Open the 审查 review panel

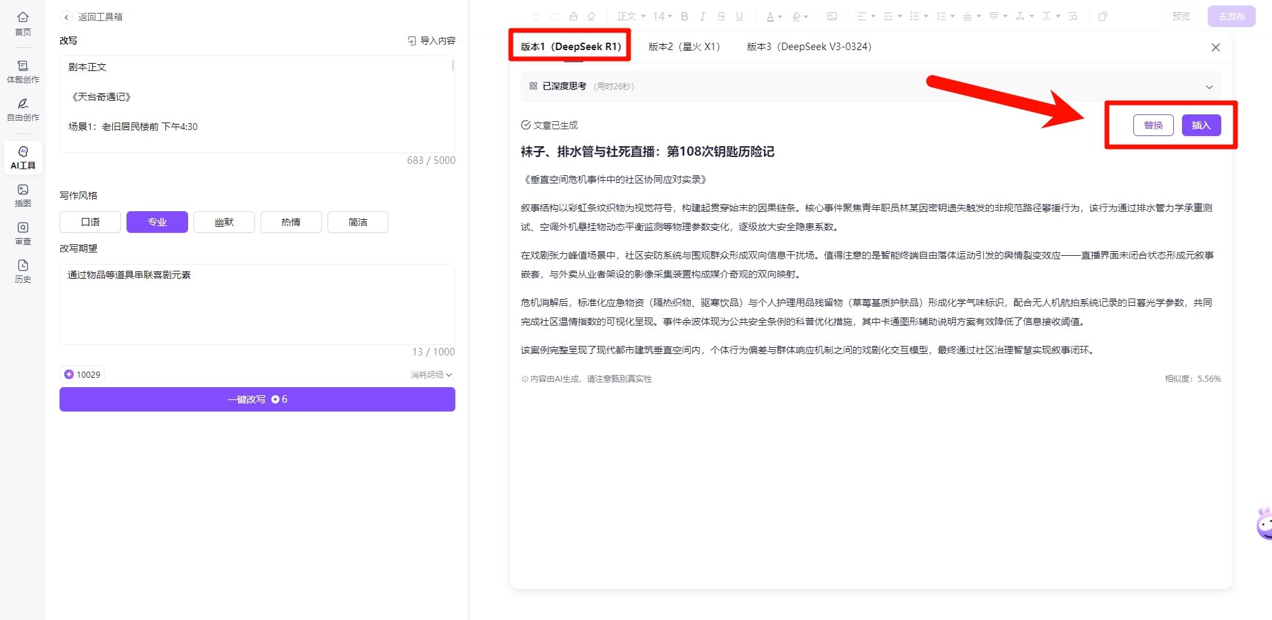coord(23,234)
